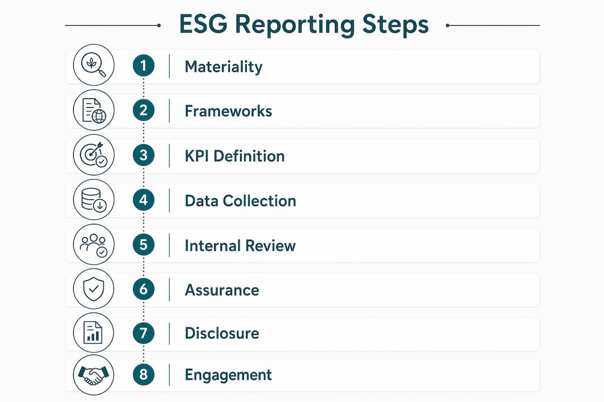The image size is (604, 402).
Task: Click the "Assurance" label
Action: (222, 290)
